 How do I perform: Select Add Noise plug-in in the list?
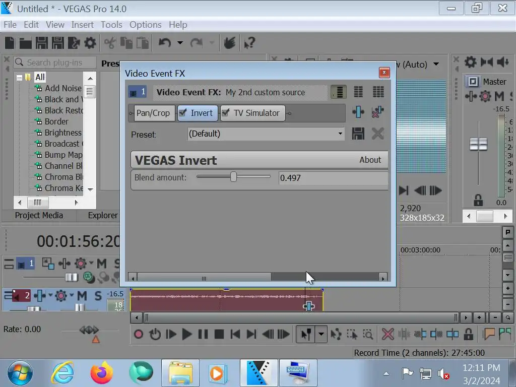pyautogui.click(x=63, y=88)
